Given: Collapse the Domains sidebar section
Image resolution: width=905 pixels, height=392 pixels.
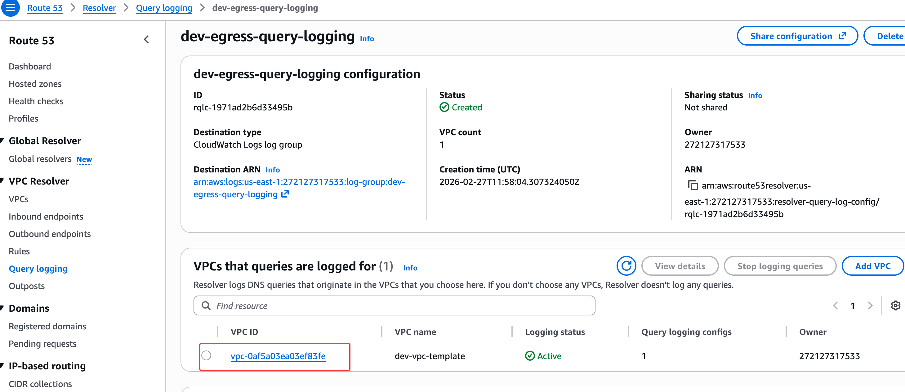Looking at the screenshot, I should click(x=2, y=308).
